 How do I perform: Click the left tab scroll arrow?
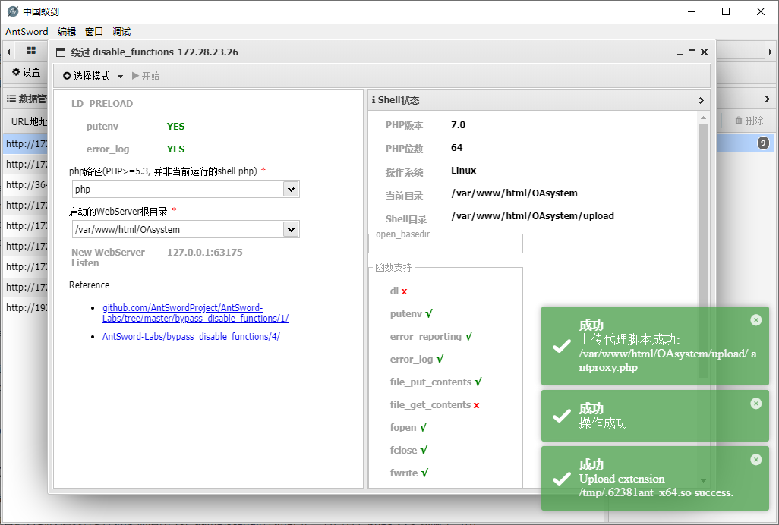(x=8, y=52)
